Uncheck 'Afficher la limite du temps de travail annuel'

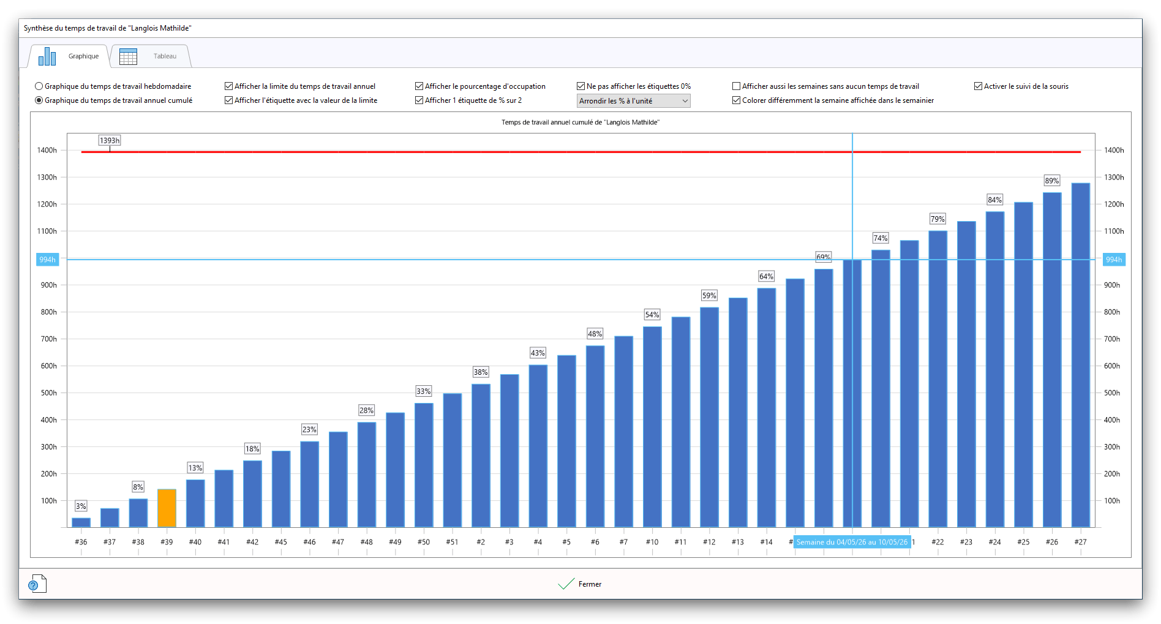point(229,86)
